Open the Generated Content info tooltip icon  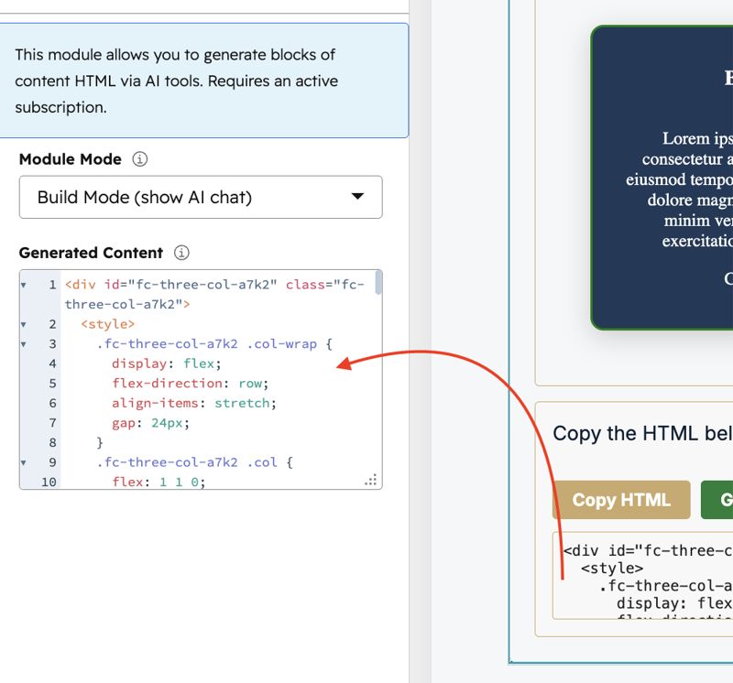tap(181, 253)
